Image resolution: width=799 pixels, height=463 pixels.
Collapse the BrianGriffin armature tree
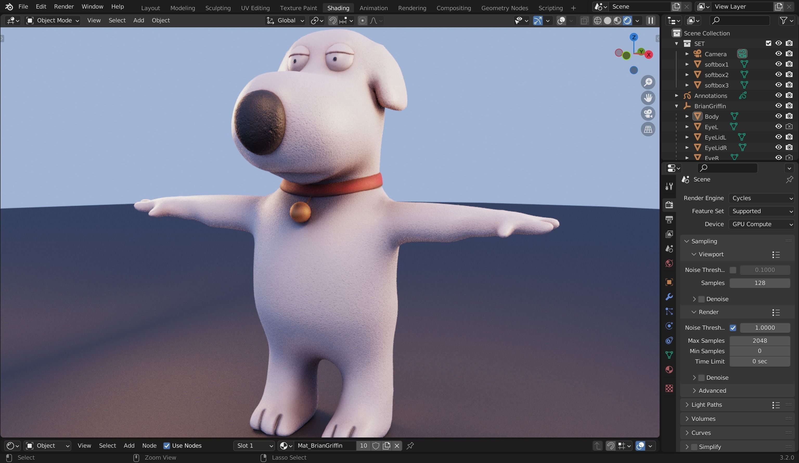[x=676, y=106]
